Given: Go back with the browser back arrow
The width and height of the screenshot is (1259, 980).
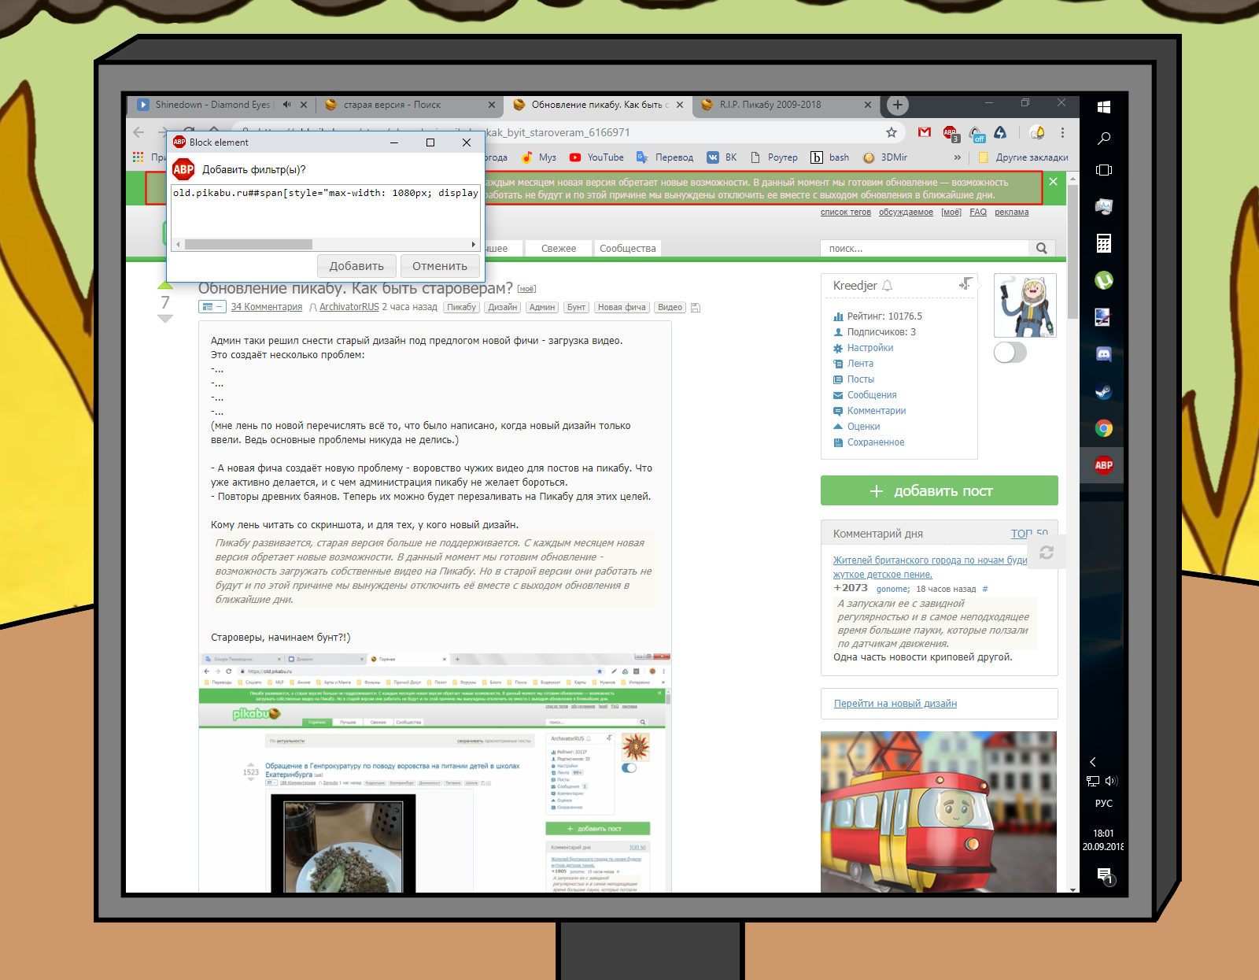Looking at the screenshot, I should pyautogui.click(x=139, y=132).
